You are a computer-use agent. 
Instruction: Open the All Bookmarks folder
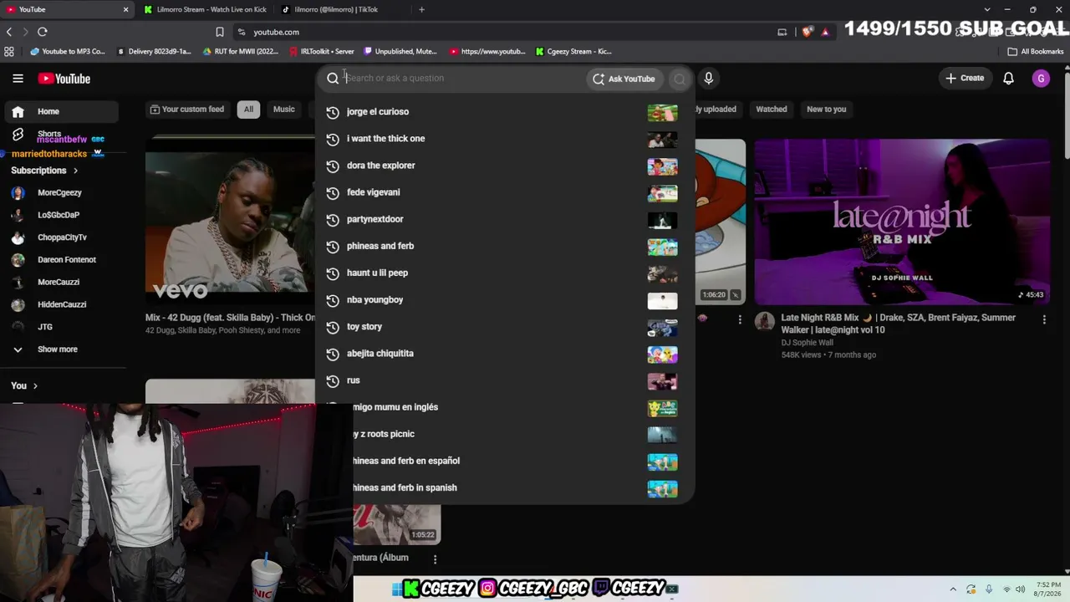tap(1036, 51)
